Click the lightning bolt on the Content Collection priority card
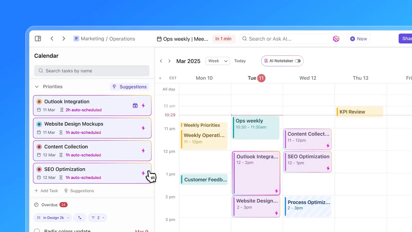Screen dimensions: 412x232 pyautogui.click(x=143, y=151)
